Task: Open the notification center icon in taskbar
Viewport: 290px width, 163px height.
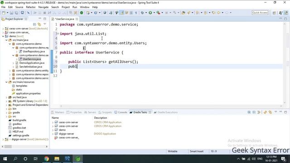Action: click(284, 159)
